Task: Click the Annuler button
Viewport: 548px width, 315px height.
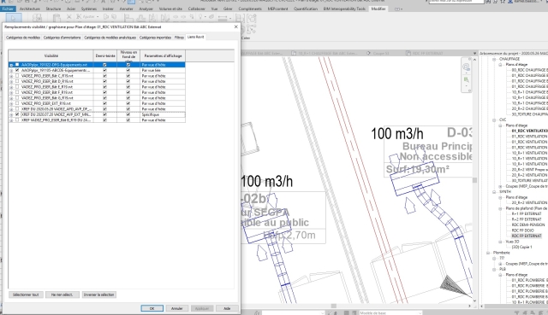Action: point(177,308)
